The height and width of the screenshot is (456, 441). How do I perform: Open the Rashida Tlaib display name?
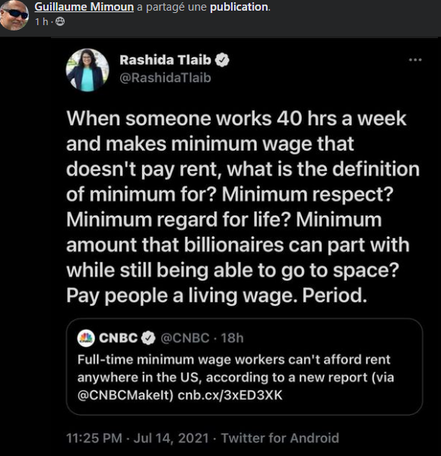pyautogui.click(x=165, y=60)
